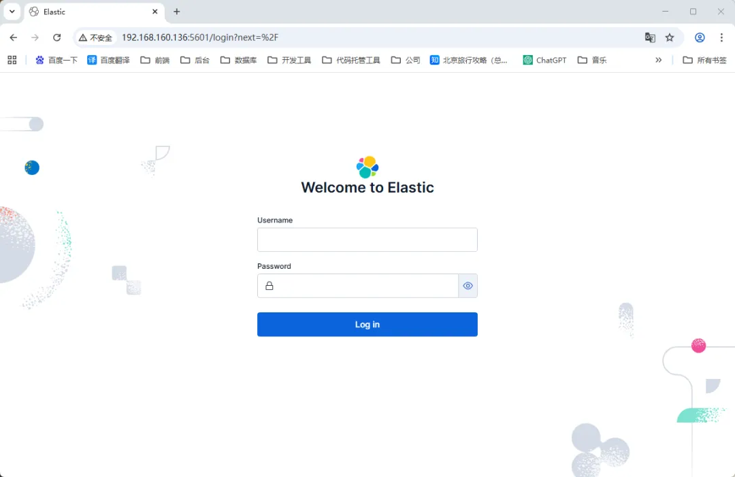Open the browser profile icon
This screenshot has height=477, width=735.
click(x=700, y=37)
